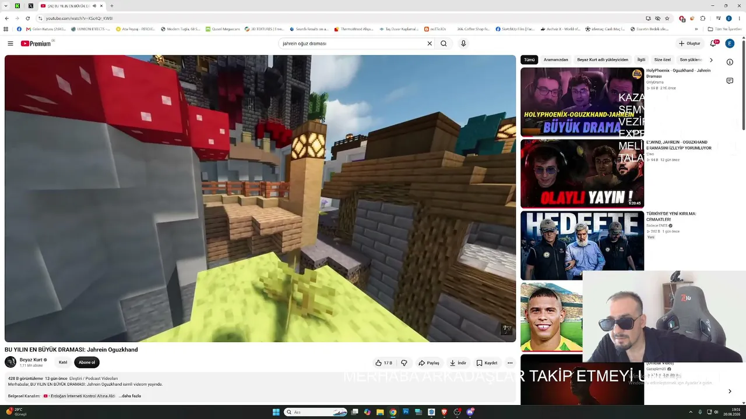Open the YouTube account avatar menu

click(729, 44)
